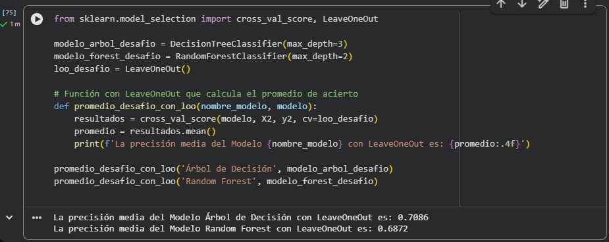
Task: Click on 'modelo_forest_desafio = RandomForestClassifier' line
Action: 203,57
